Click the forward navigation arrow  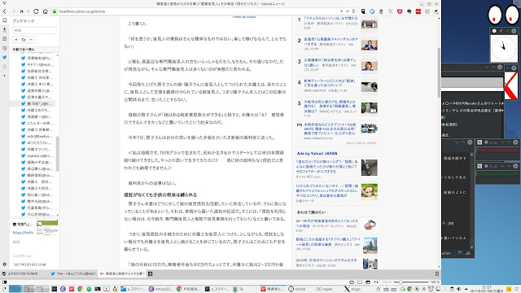point(13,11)
